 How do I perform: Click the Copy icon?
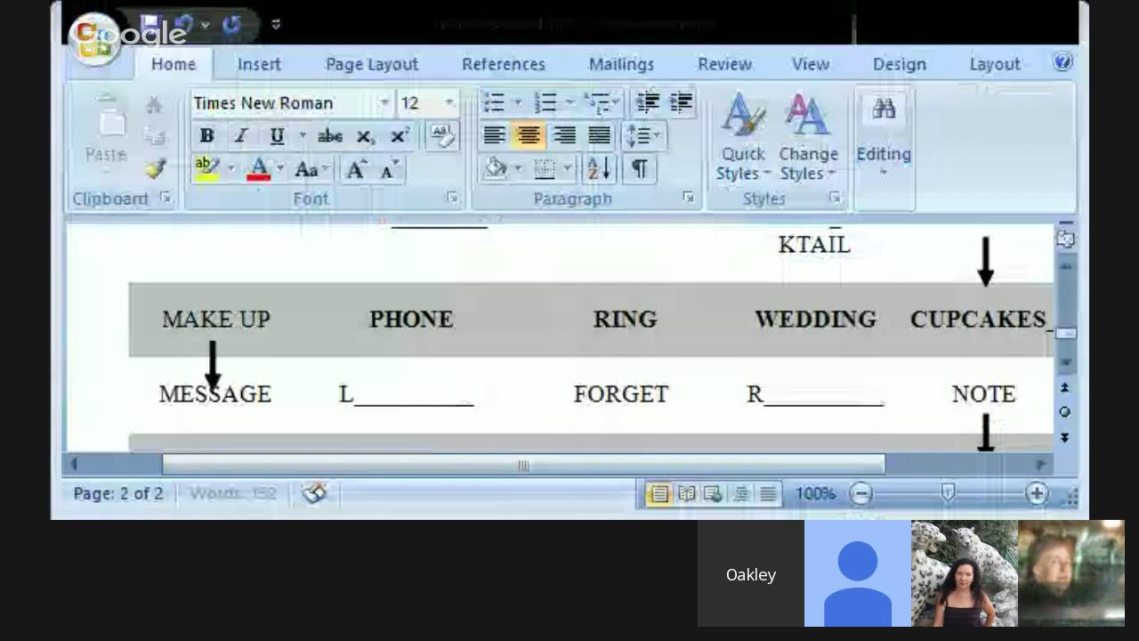click(x=155, y=136)
